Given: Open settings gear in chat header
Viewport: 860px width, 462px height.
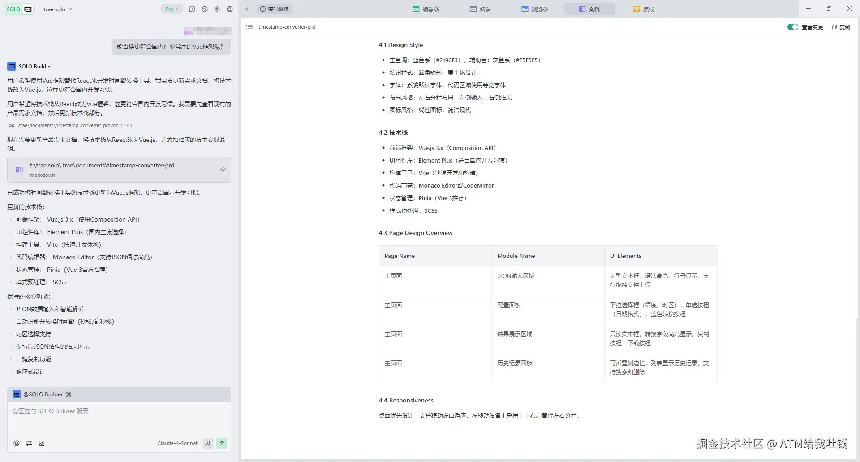Looking at the screenshot, I should point(217,9).
